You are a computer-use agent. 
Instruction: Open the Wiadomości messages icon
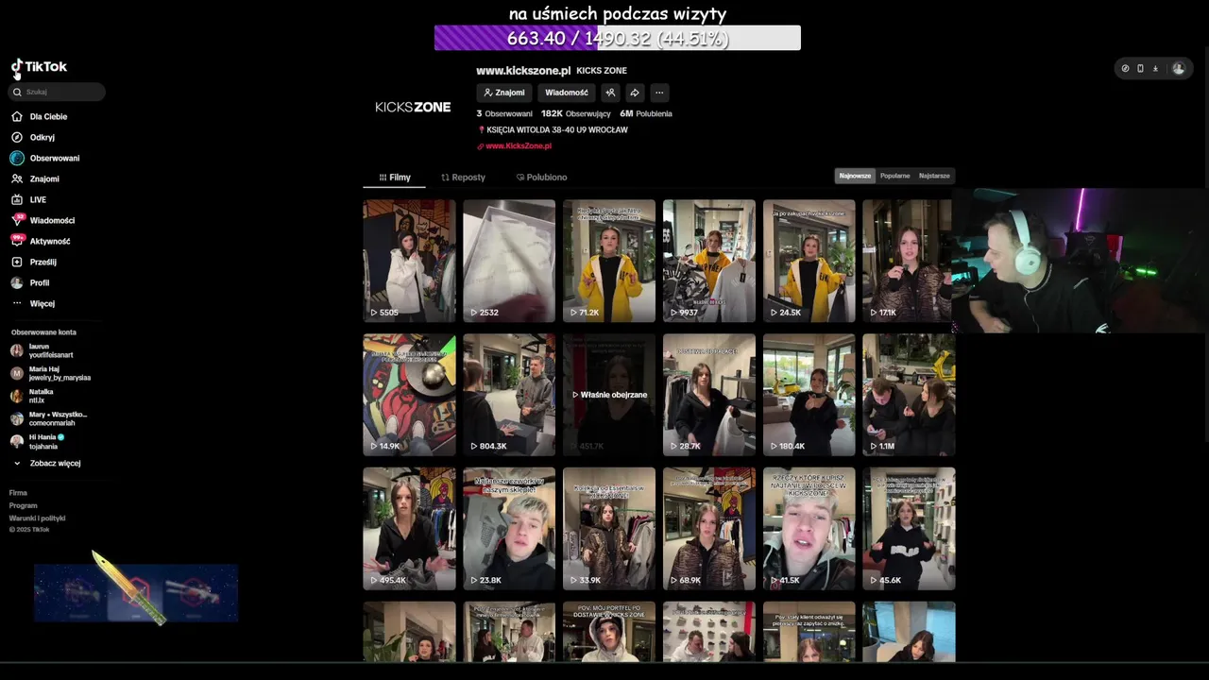(x=17, y=220)
